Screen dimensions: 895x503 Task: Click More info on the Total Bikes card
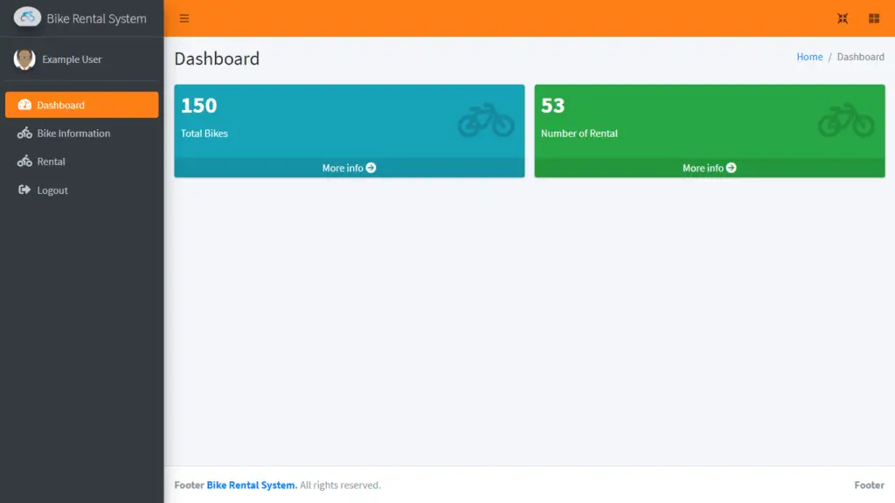349,168
